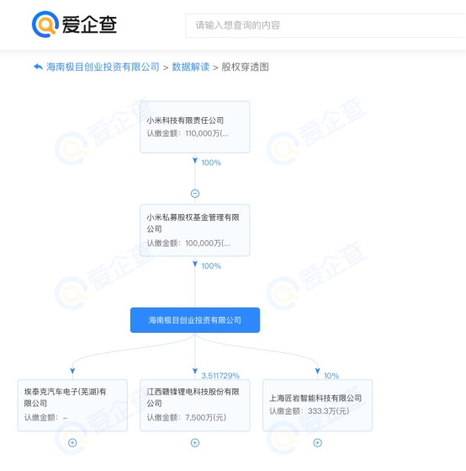Collapse the minus node under 小米科技有限责任公司
The image size is (466, 471).
tap(195, 194)
